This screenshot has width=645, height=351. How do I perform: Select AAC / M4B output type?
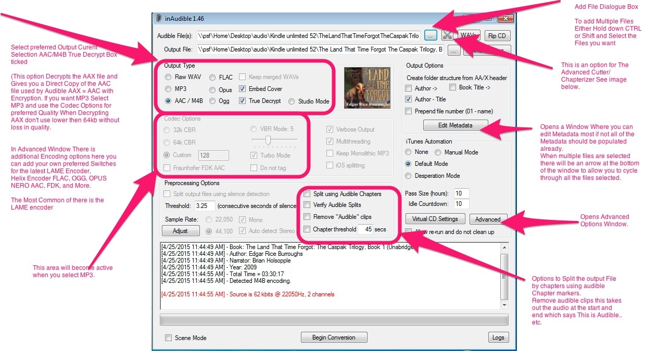(168, 101)
